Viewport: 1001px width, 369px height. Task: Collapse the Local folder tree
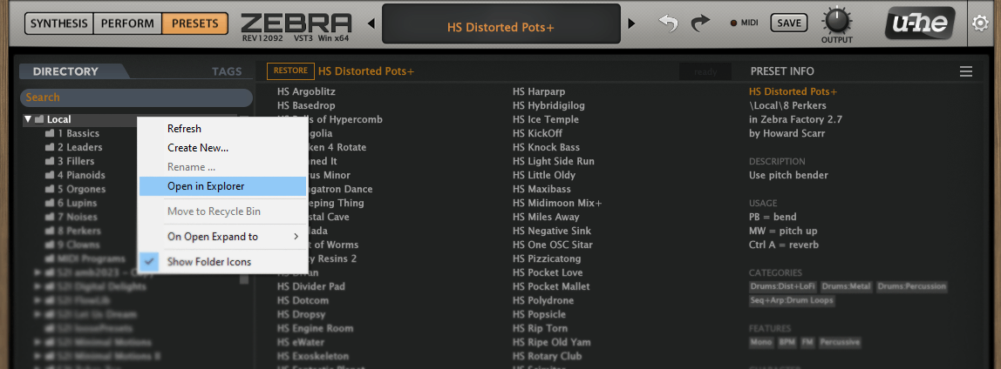pos(28,119)
